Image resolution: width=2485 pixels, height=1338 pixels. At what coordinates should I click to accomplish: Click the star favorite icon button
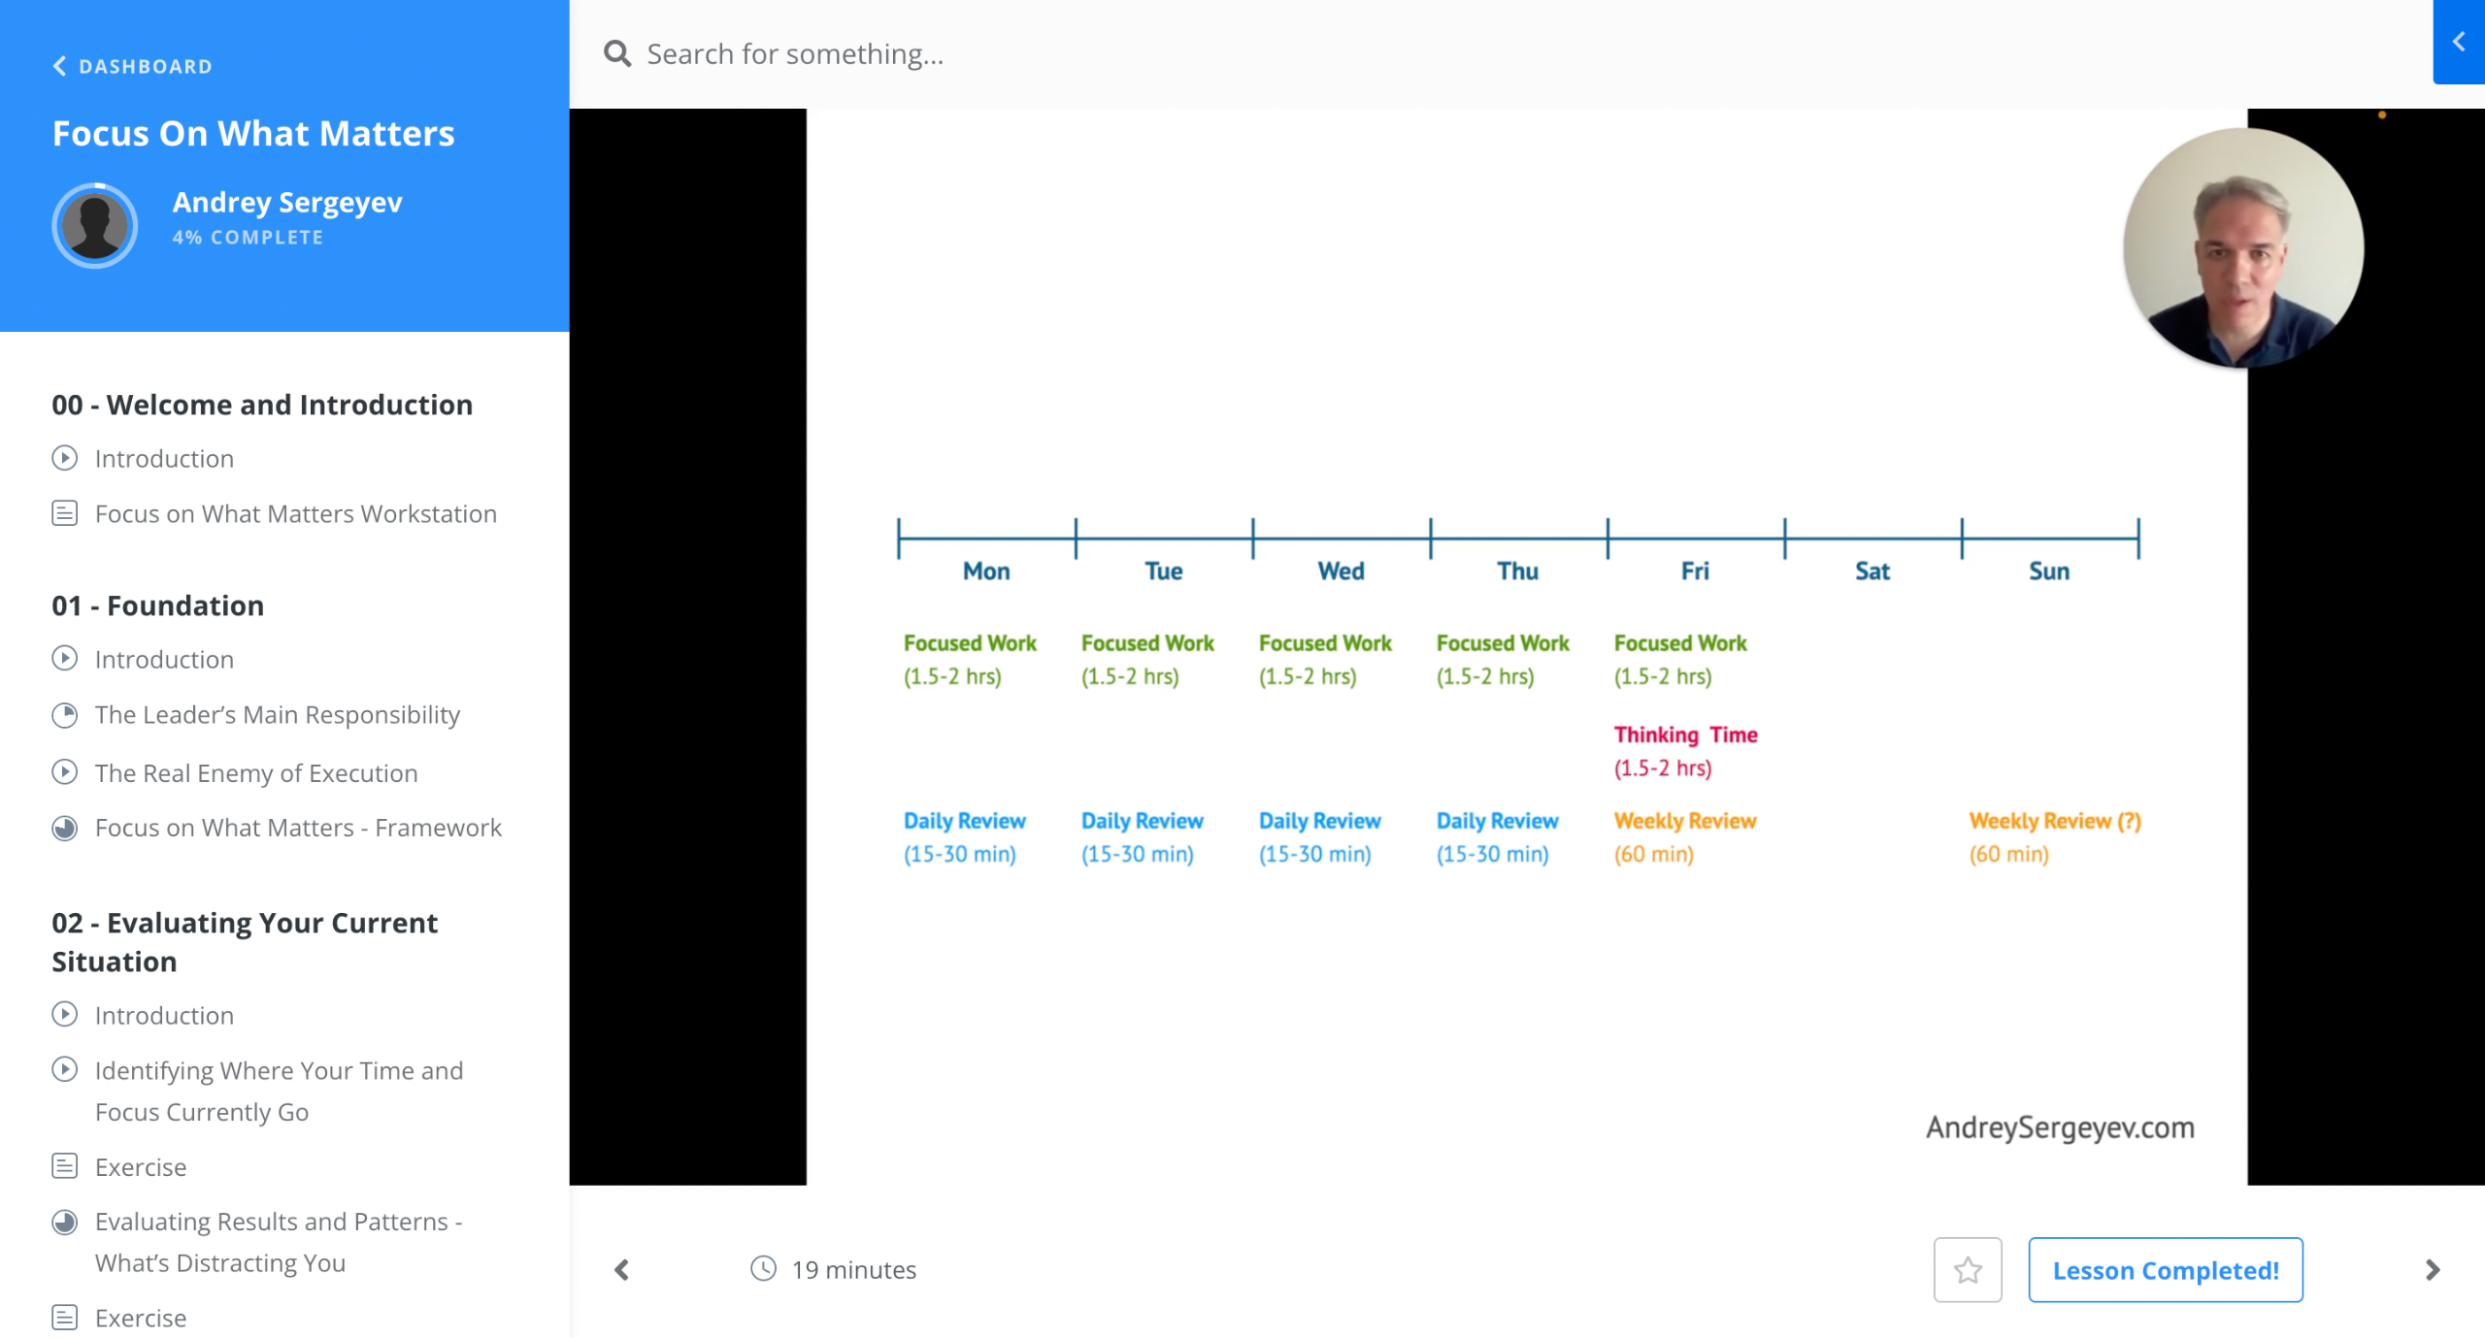click(1967, 1269)
